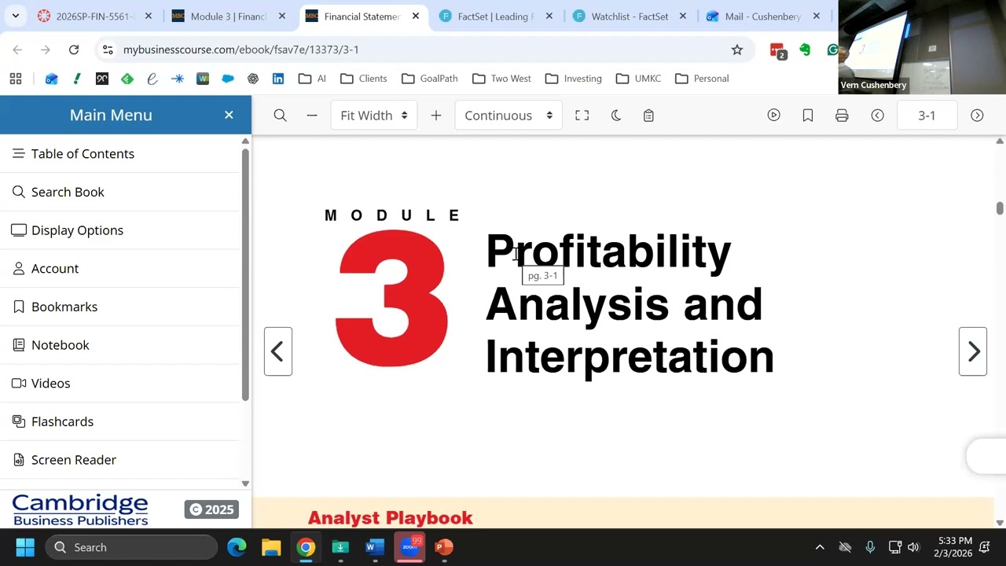The height and width of the screenshot is (566, 1006).
Task: Open the Investing bookmarks folder
Action: tap(574, 79)
